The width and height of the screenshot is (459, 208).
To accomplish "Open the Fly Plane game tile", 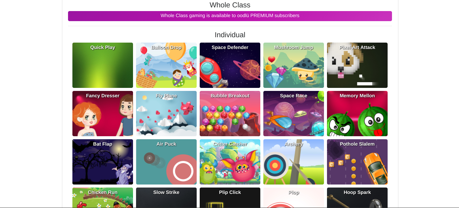I will tap(166, 113).
